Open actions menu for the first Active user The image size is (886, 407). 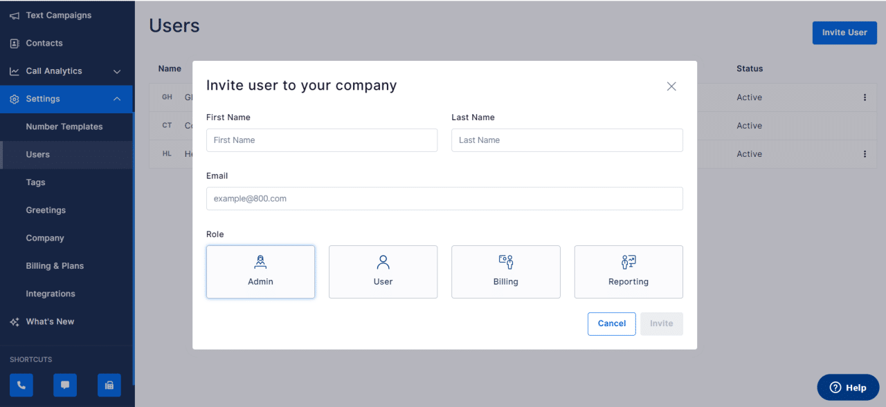[x=865, y=97]
